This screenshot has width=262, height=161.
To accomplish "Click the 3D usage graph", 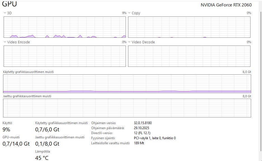I will (65, 27).
